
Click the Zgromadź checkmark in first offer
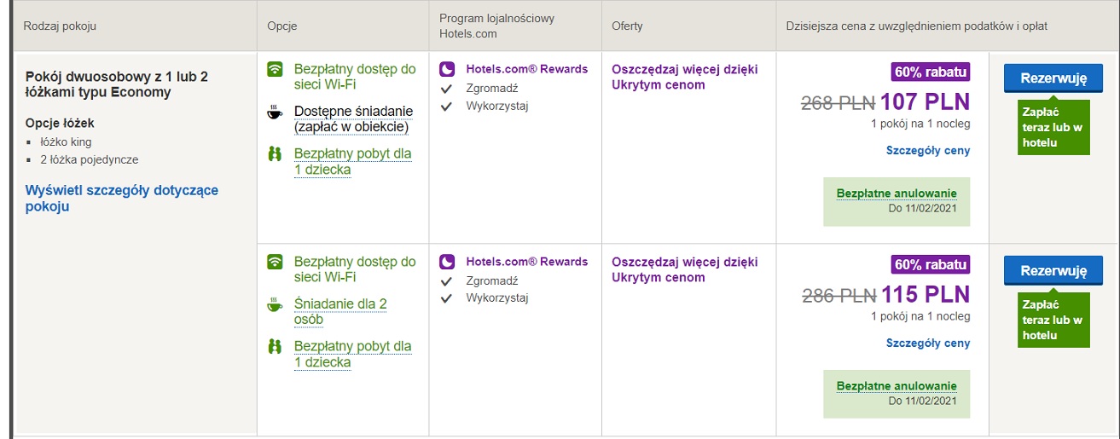pos(445,89)
